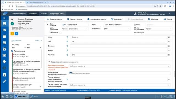Click the yellow patient badge icon

pyautogui.click(x=12, y=34)
